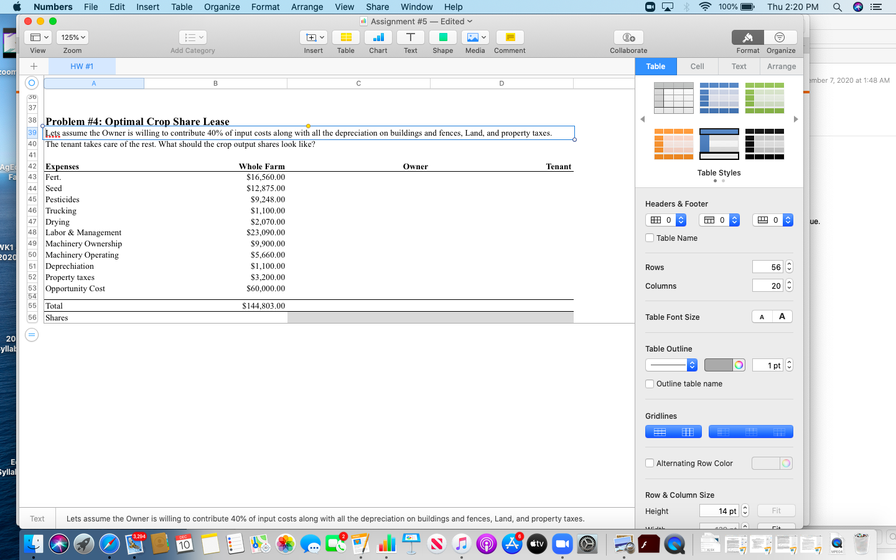Enable Outline table name
Screen dimensions: 896x560
click(650, 384)
